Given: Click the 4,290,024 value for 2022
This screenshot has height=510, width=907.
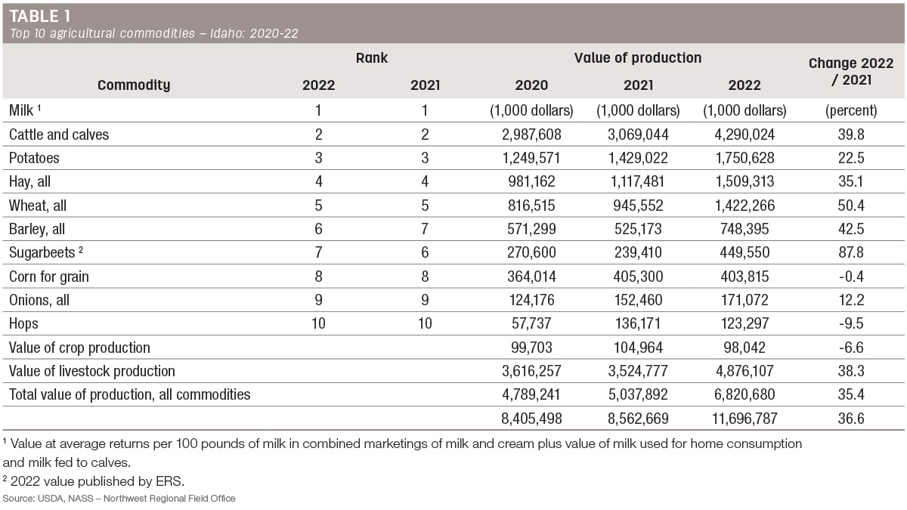Looking at the screenshot, I should coord(744,134).
